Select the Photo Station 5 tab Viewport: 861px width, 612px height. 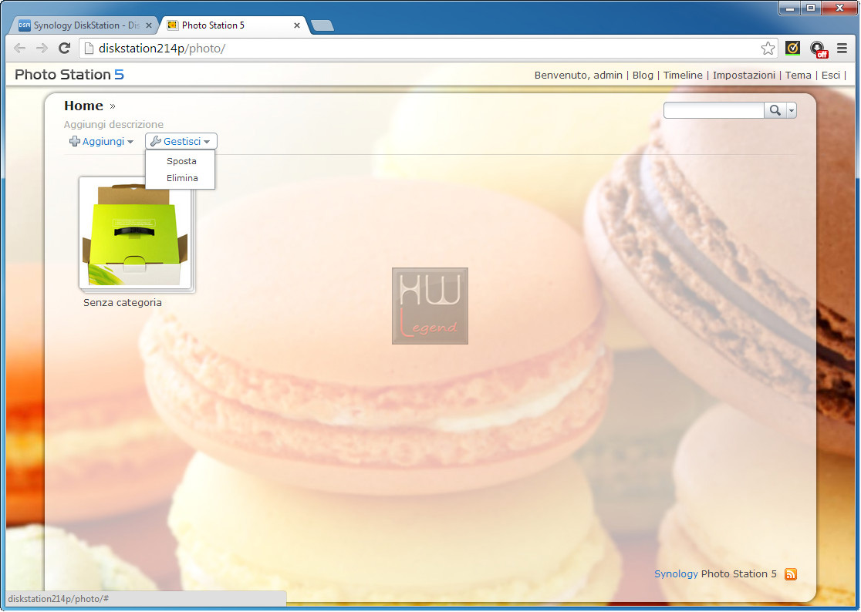[233, 25]
